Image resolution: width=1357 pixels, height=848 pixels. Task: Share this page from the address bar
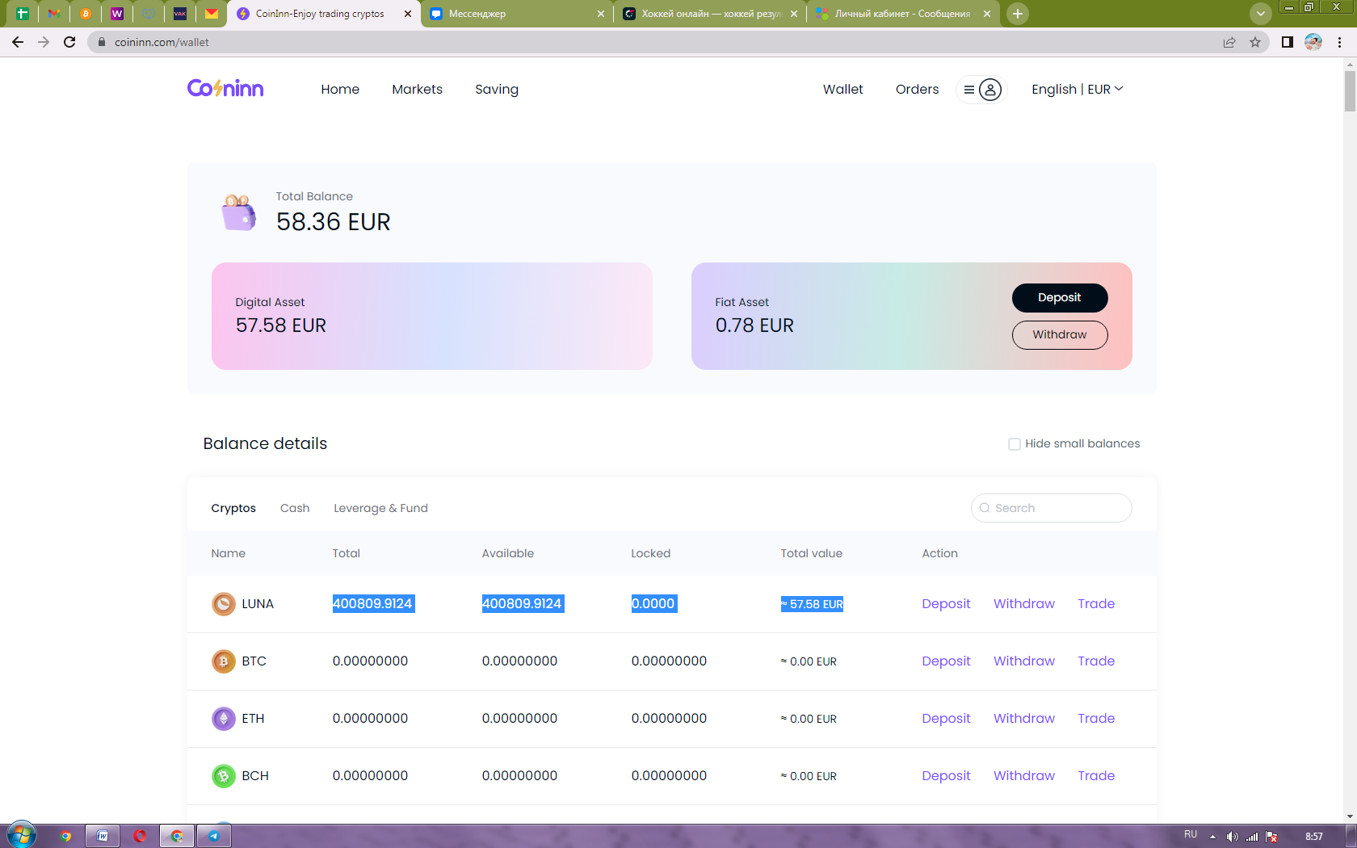coord(1229,42)
